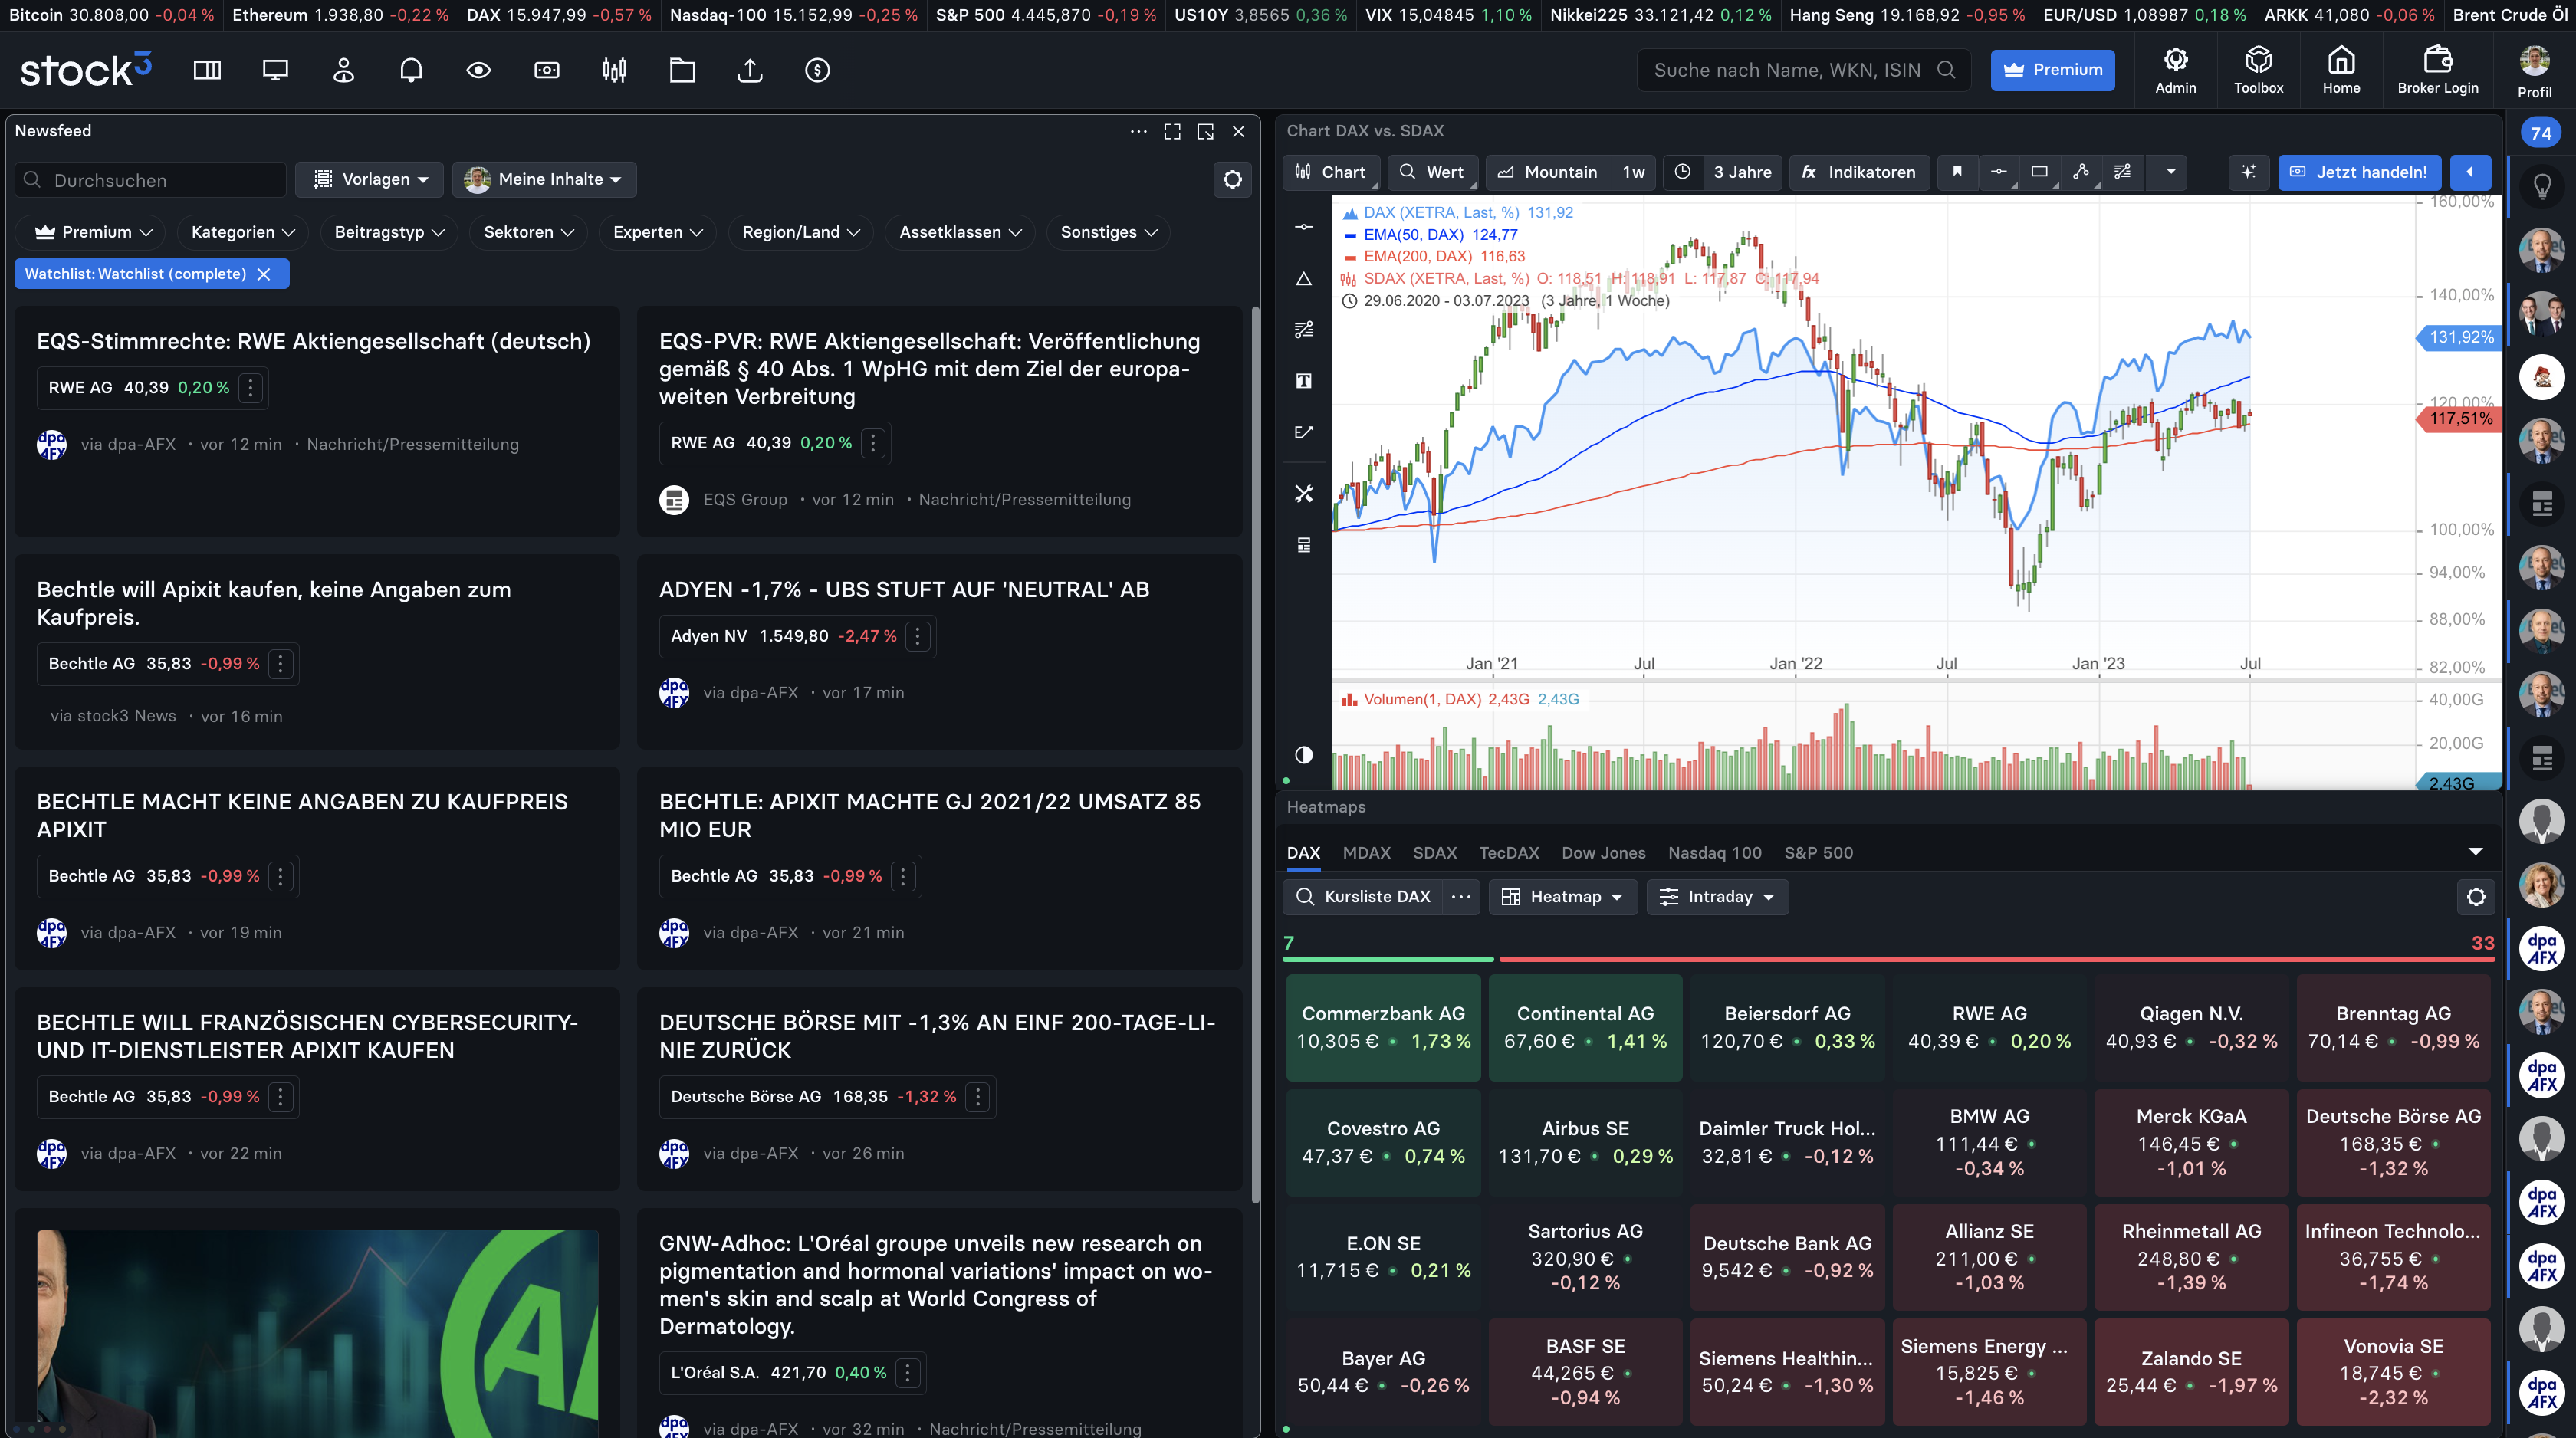This screenshot has height=1438, width=2576.
Task: Click the sparkle AI icon in chart toolbar
Action: tap(2248, 172)
